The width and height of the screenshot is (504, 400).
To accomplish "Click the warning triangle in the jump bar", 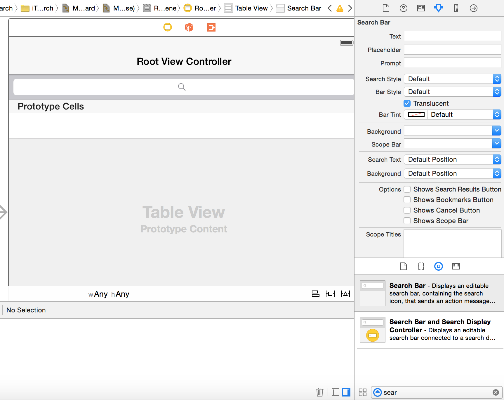I will 340,8.
